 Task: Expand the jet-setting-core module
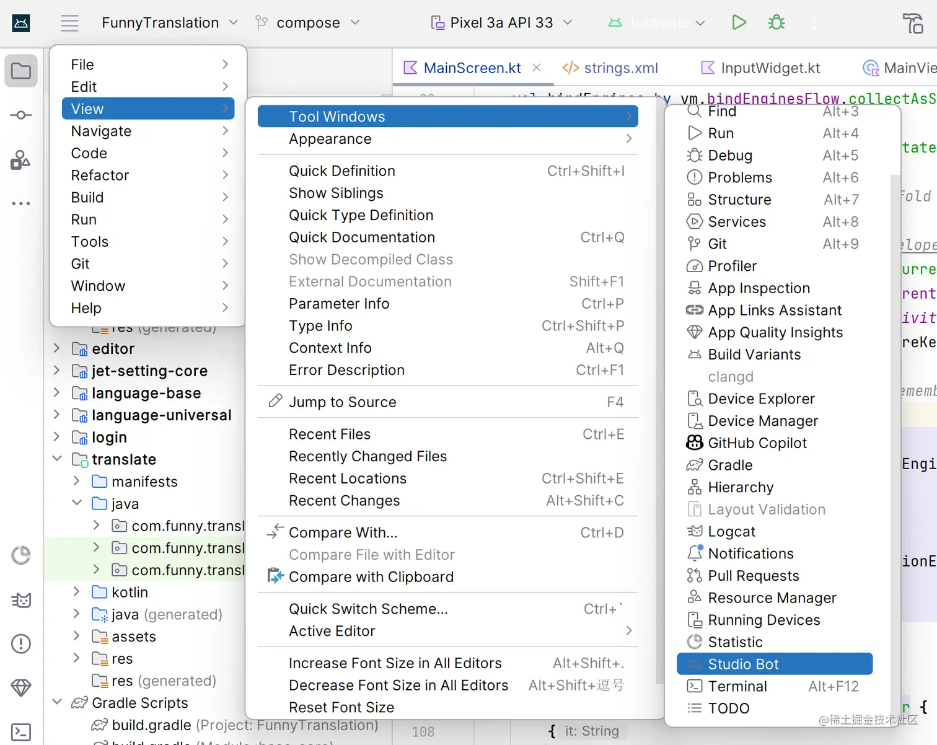tap(57, 371)
